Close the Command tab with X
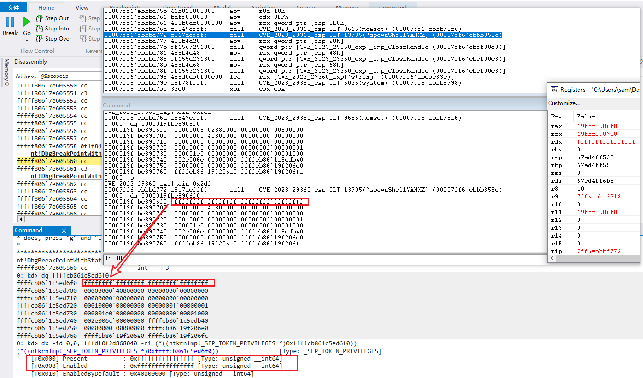Viewport: 643px width, 378px height. click(x=64, y=231)
